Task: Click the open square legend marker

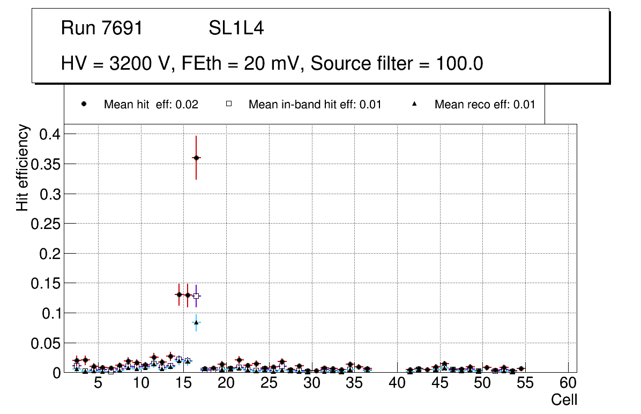Action: pos(229,105)
